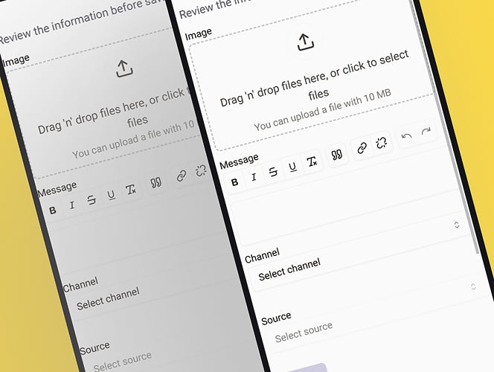This screenshot has height=372, width=494.
Task: Click the purple button at right phone's bottom
Action: [307, 368]
